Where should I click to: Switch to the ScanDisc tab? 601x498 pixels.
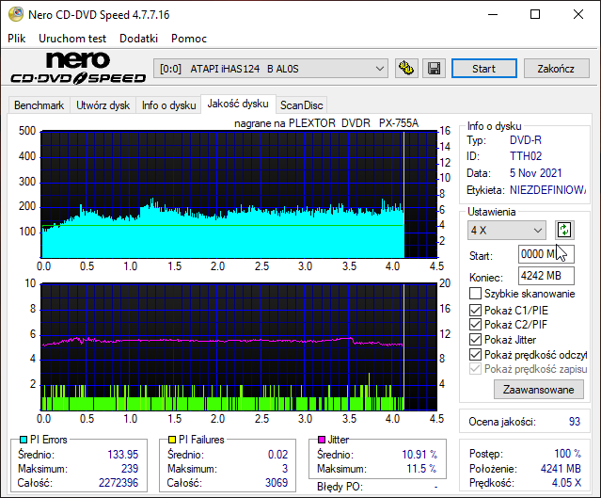click(302, 105)
